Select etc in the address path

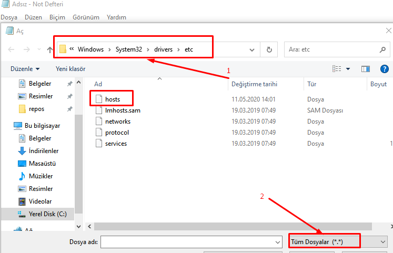tap(189, 49)
